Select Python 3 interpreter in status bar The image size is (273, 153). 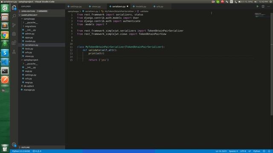(x=21, y=151)
